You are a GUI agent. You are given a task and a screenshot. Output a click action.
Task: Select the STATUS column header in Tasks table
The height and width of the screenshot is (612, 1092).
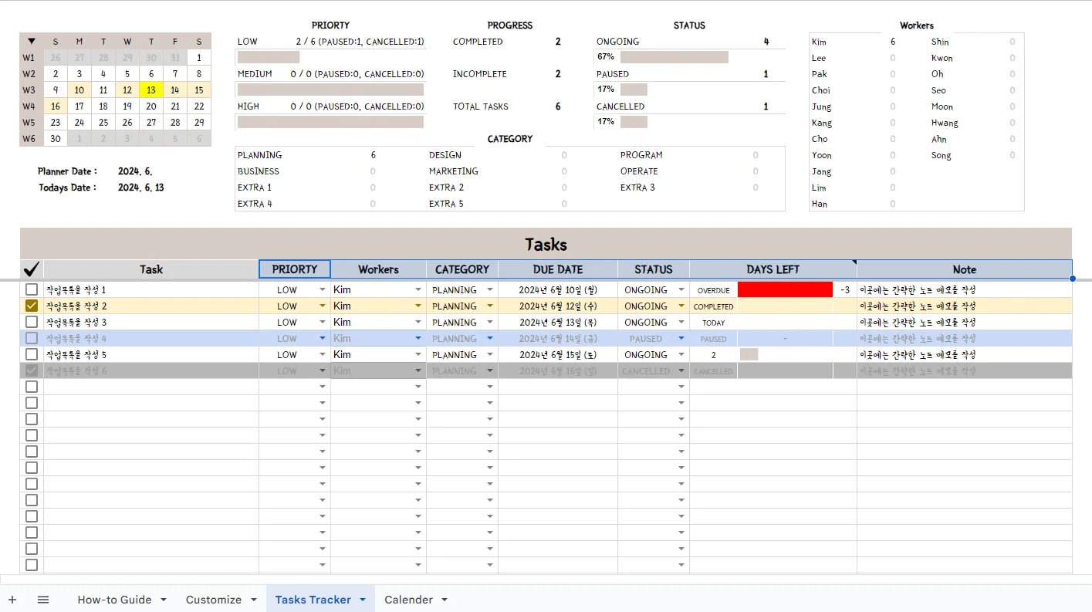(x=654, y=269)
